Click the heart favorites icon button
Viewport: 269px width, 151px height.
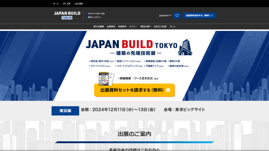pyautogui.click(x=177, y=15)
